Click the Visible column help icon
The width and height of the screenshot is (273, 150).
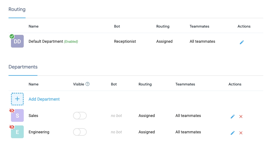coord(88,84)
